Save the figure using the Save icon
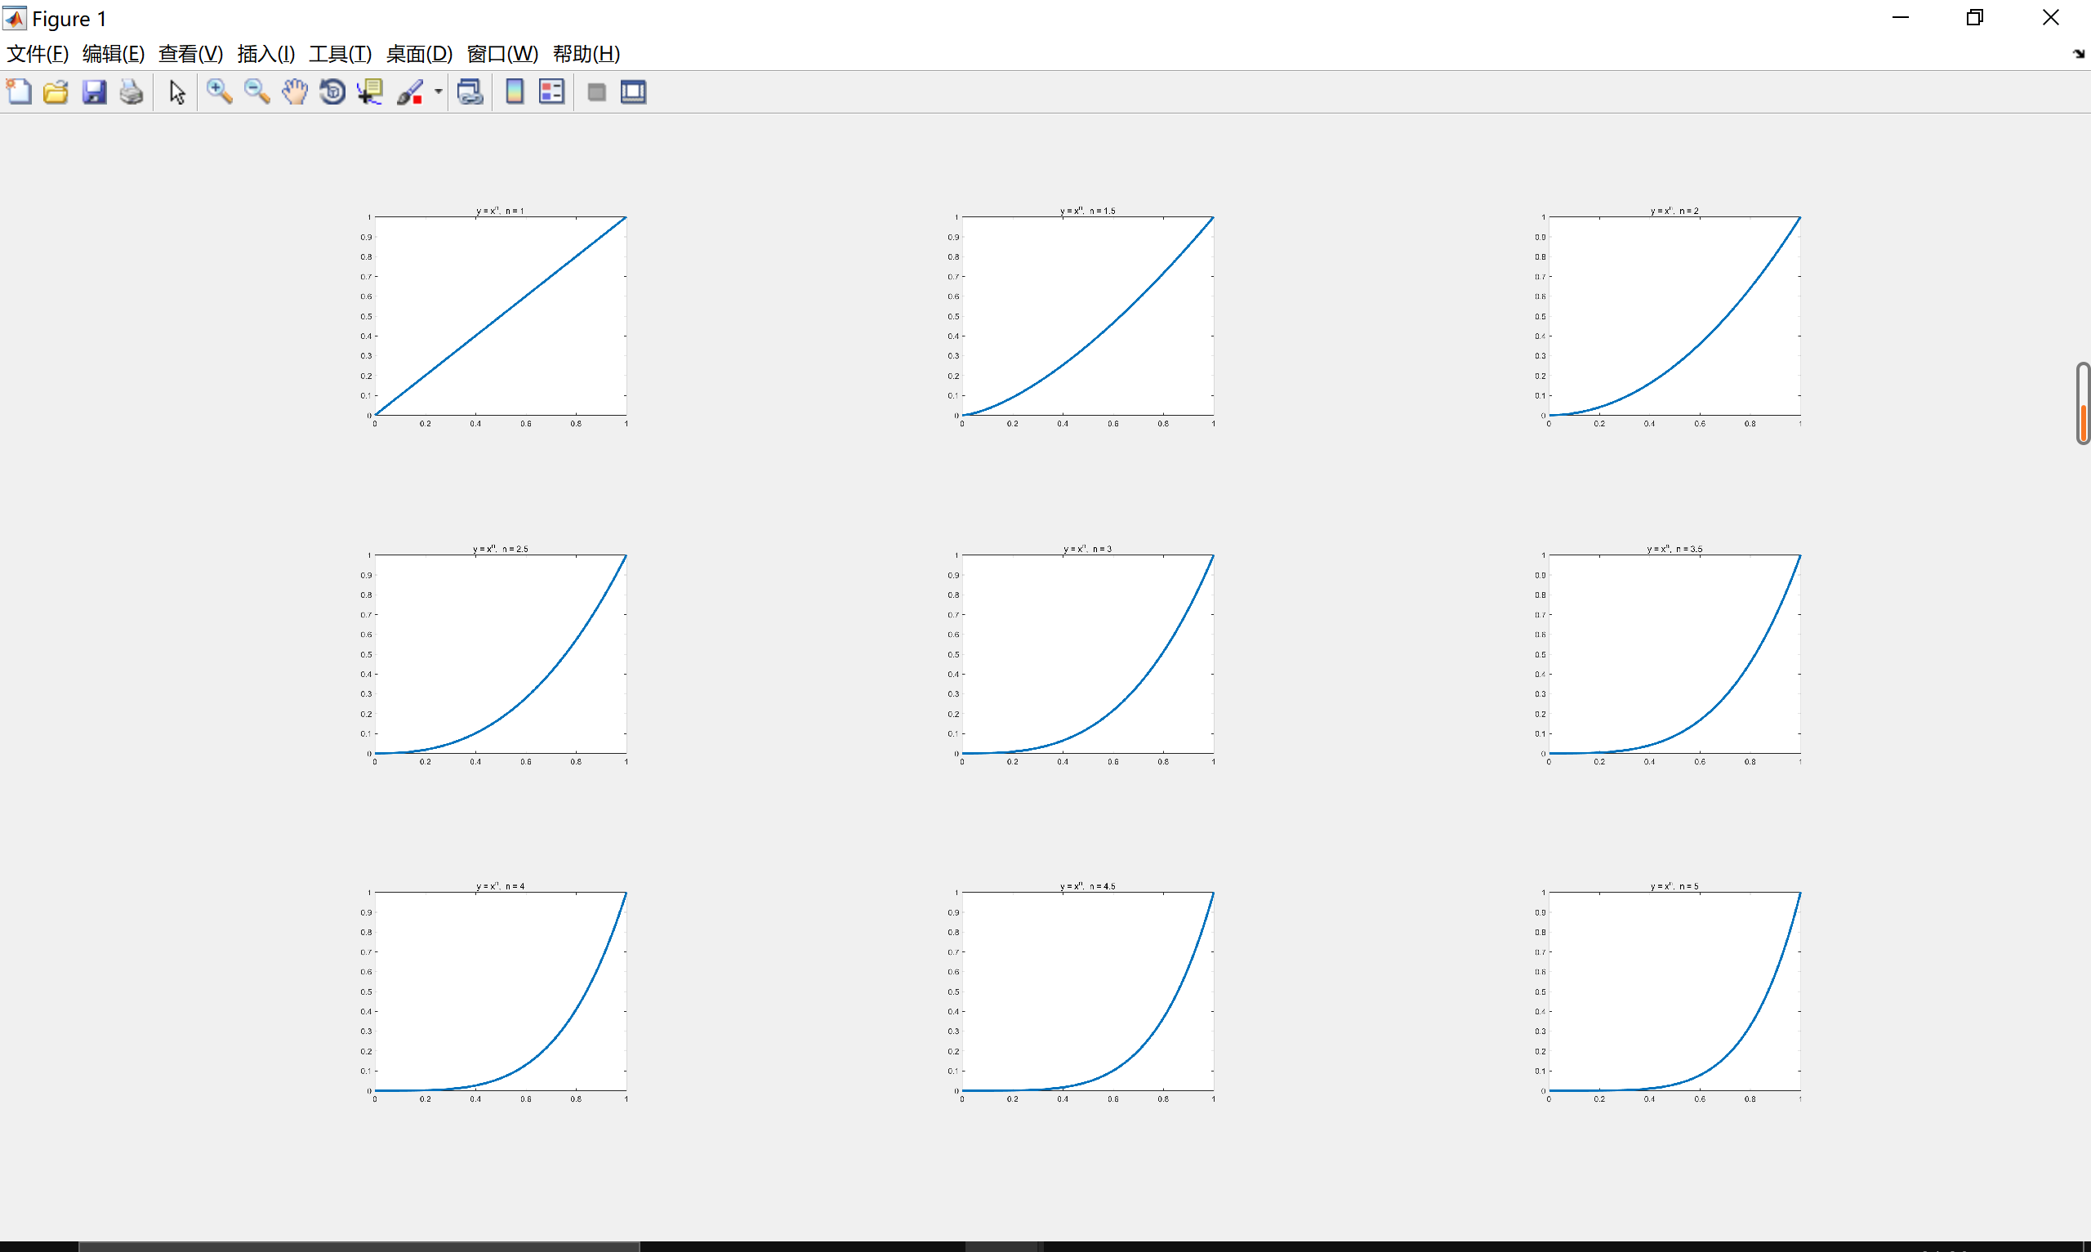Image resolution: width=2091 pixels, height=1252 pixels. point(95,92)
